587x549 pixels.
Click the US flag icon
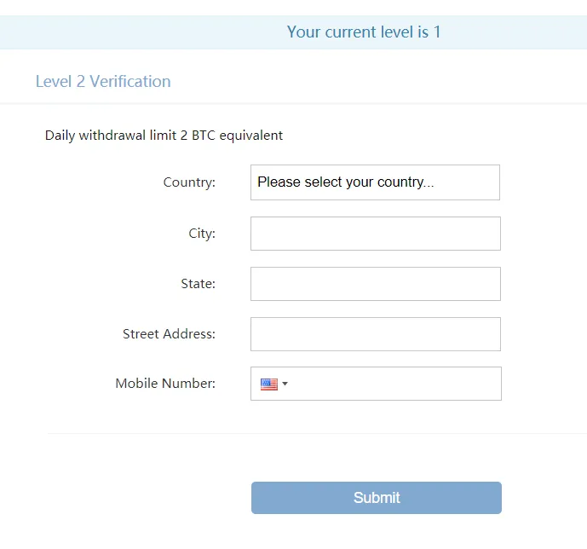point(268,384)
